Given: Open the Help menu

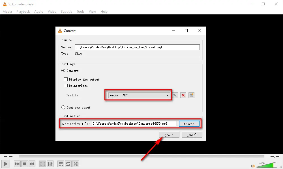Looking at the screenshot, I should pos(104,12).
